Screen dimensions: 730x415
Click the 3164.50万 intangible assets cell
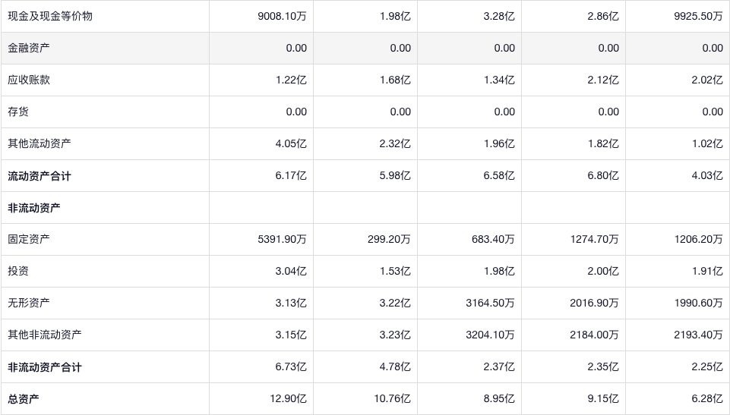490,303
